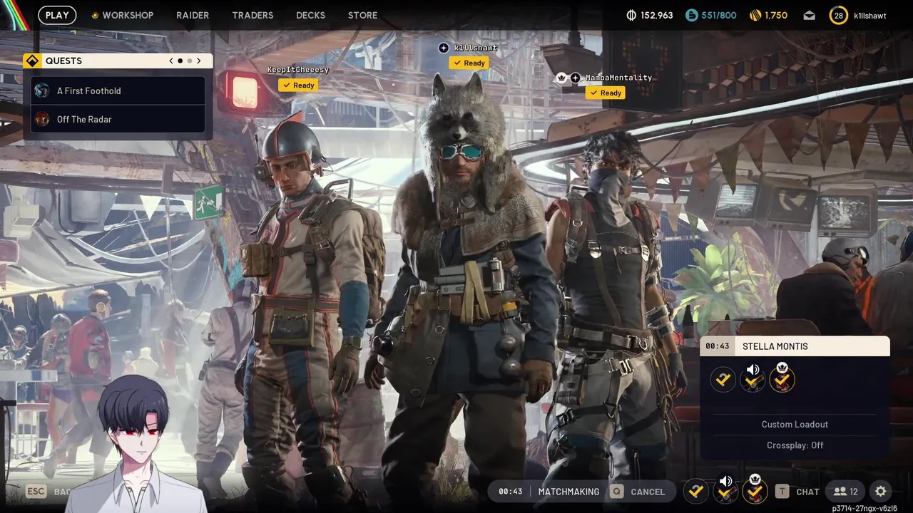Screen dimensions: 913x513
Task: Click the crowned leader avatar in Stella Montis panel
Action: coord(782,378)
